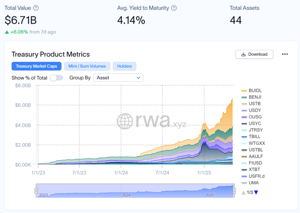The image size is (300, 213).
Task: Click the left range slider handle
Action: point(36,191)
